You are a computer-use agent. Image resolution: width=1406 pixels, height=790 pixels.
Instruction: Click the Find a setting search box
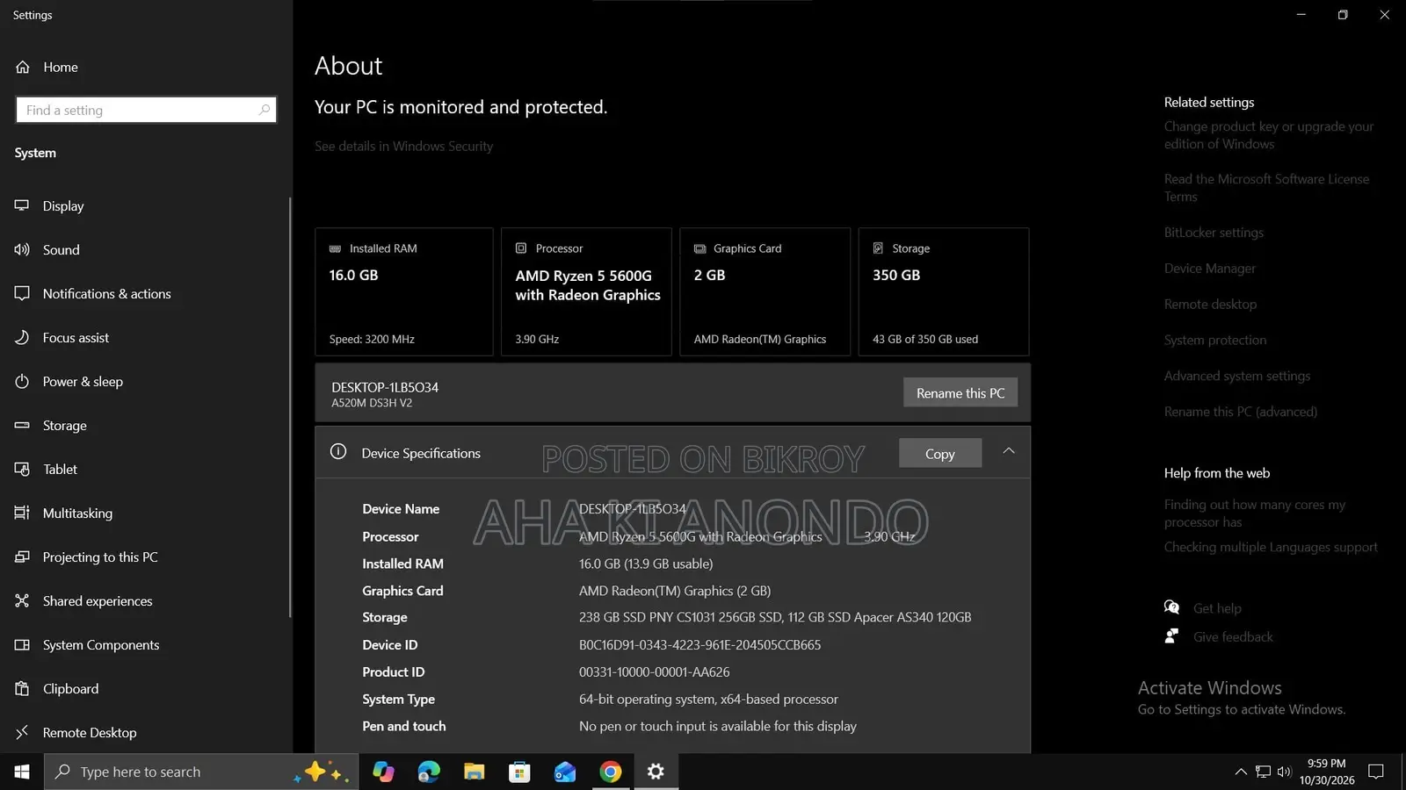(146, 110)
